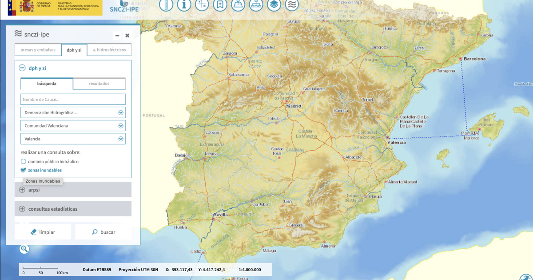The image size is (533, 280).
Task: Click the limpiar button
Action: point(43,231)
